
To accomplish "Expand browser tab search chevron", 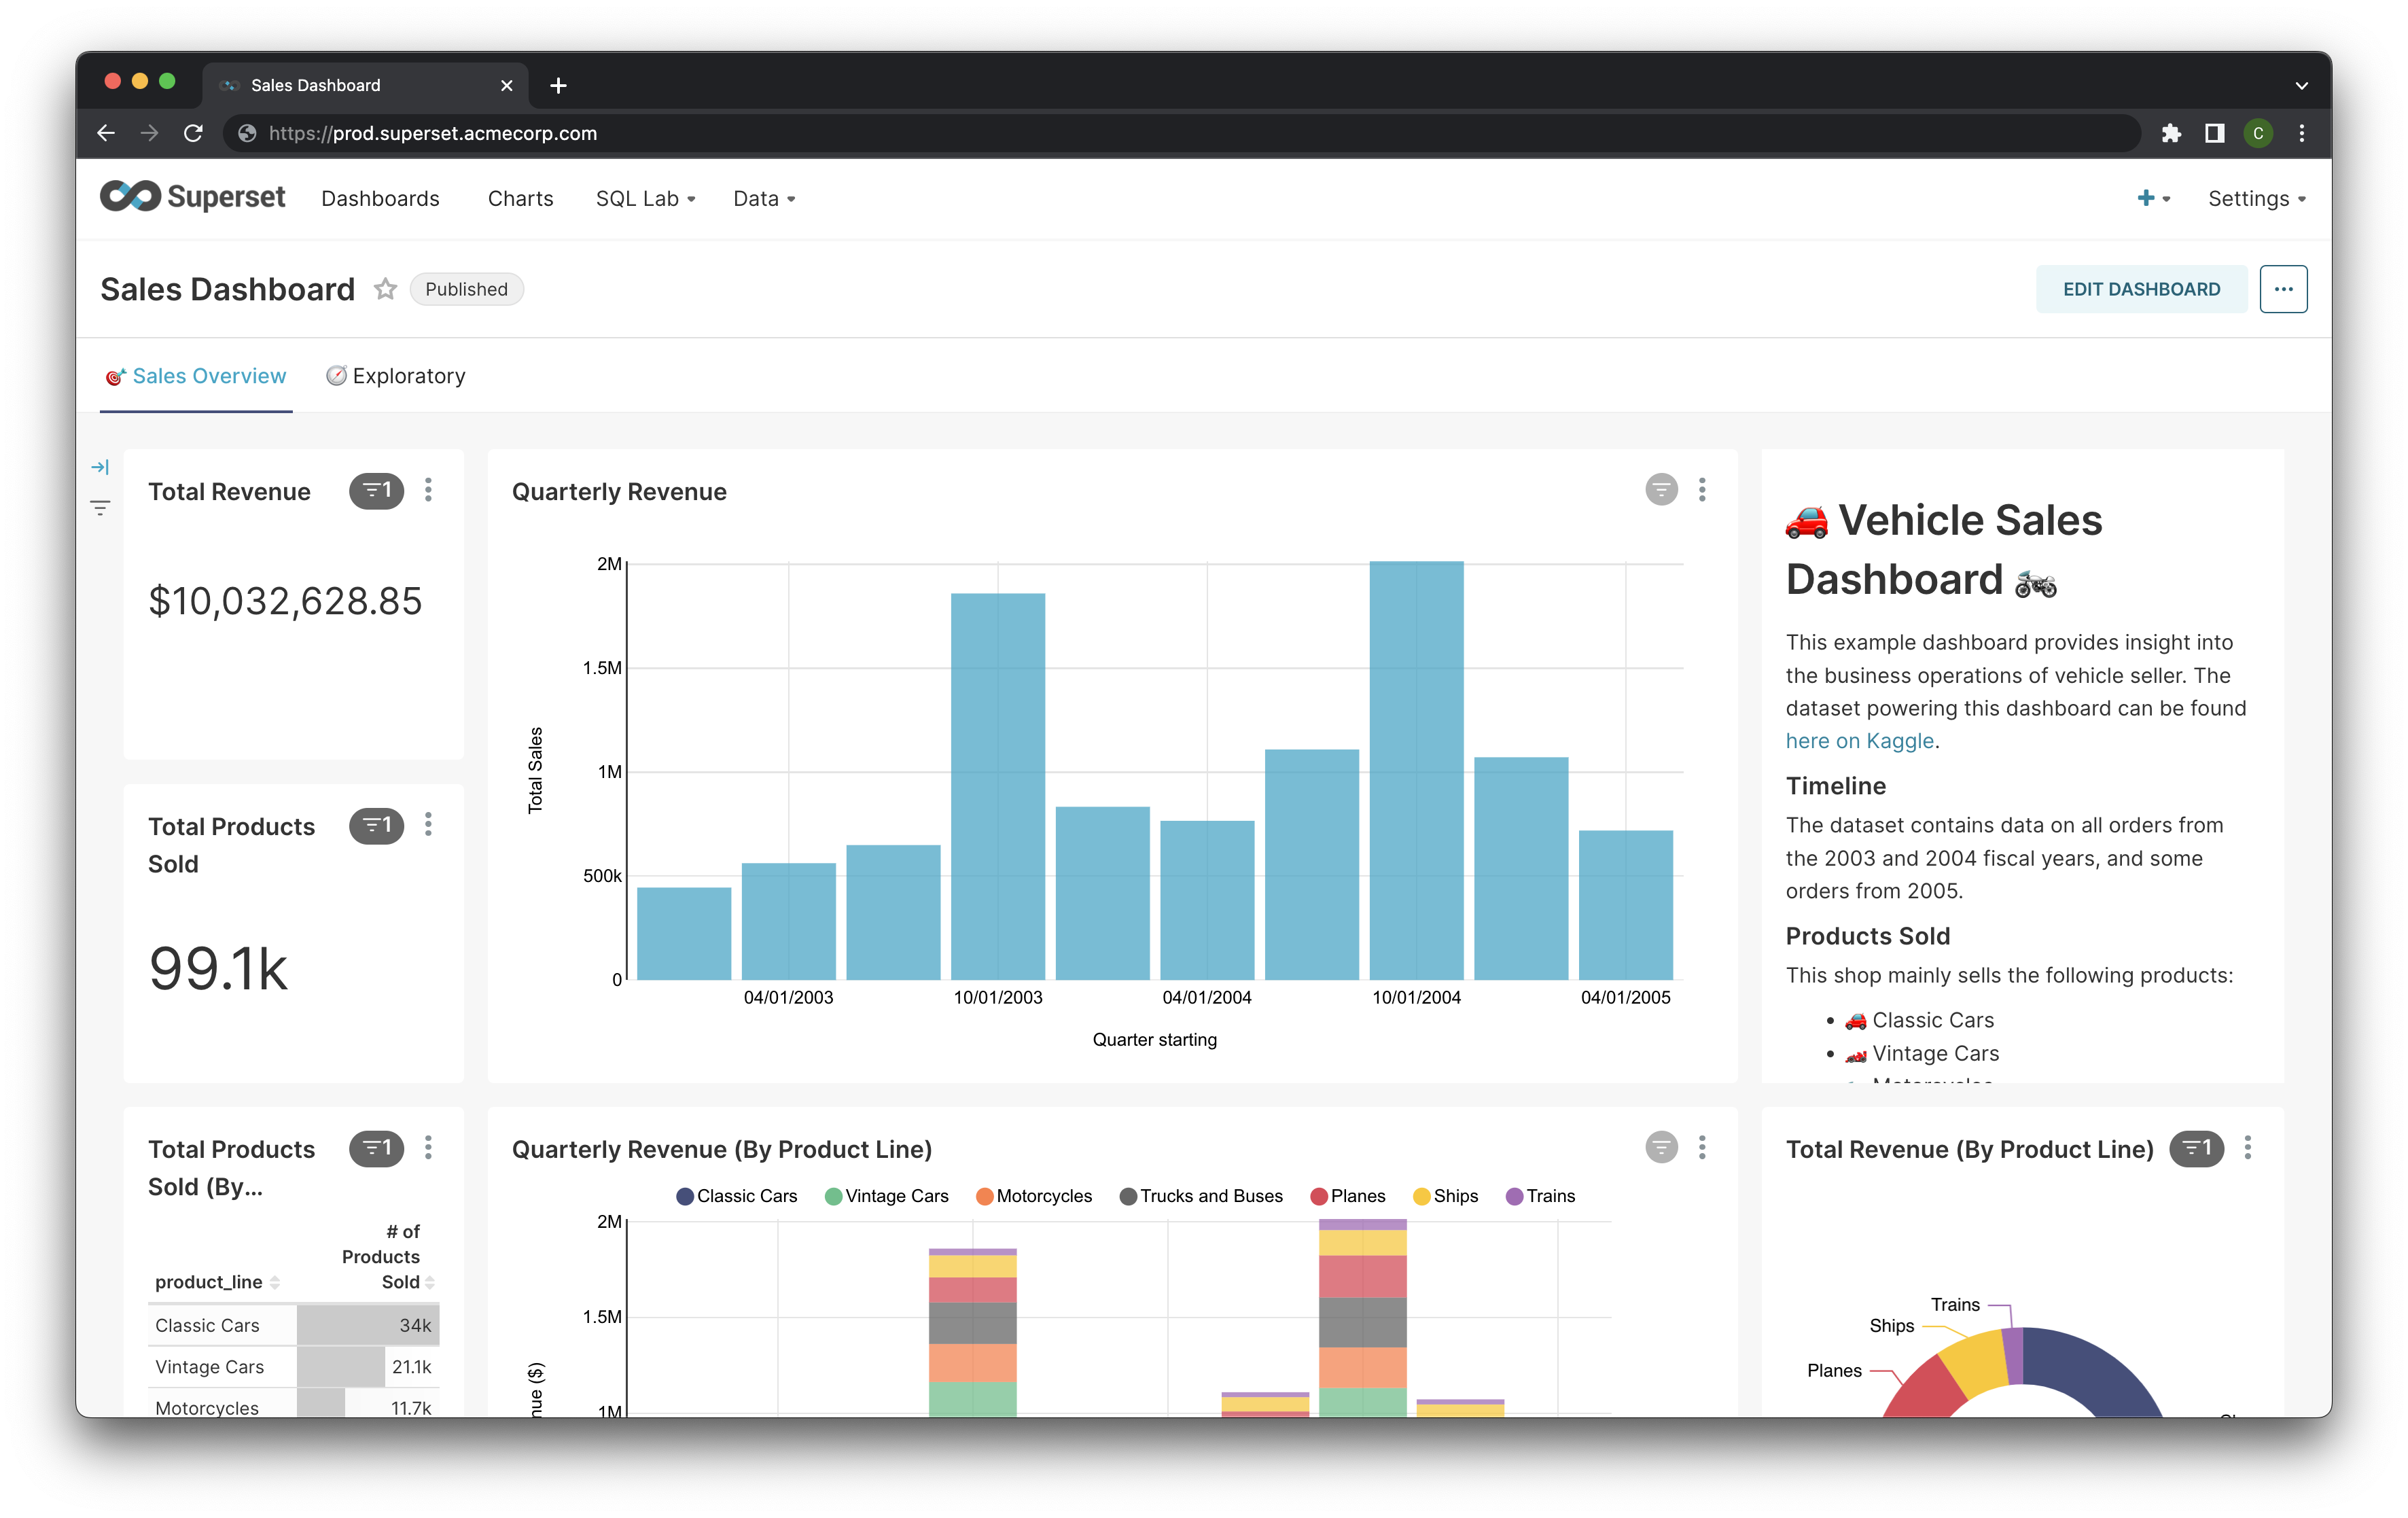I will 2301,86.
